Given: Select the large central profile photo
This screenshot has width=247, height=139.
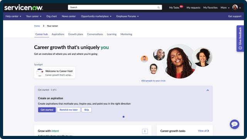Looking at the screenshot, I should 179,61.
